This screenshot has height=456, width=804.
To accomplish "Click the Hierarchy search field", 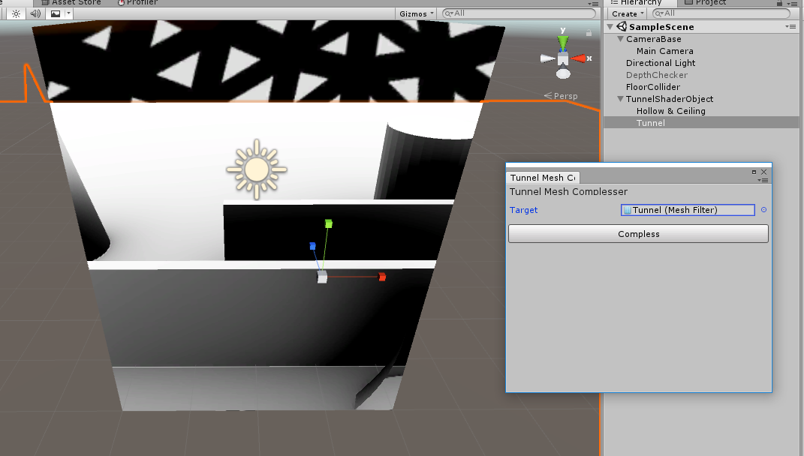I will tap(721, 13).
